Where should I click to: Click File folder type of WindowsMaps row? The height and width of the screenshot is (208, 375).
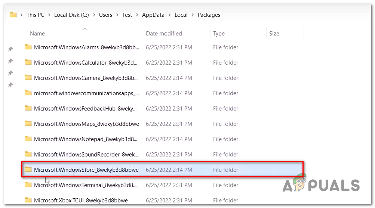[225, 124]
